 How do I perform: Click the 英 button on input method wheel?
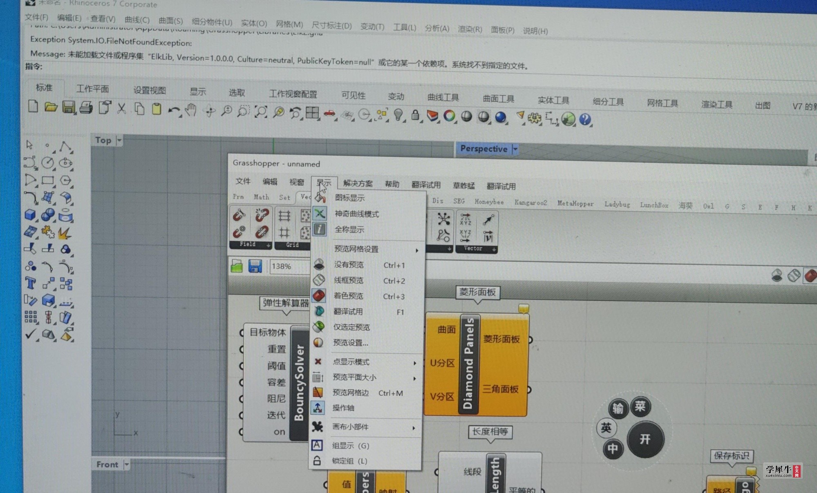[606, 428]
